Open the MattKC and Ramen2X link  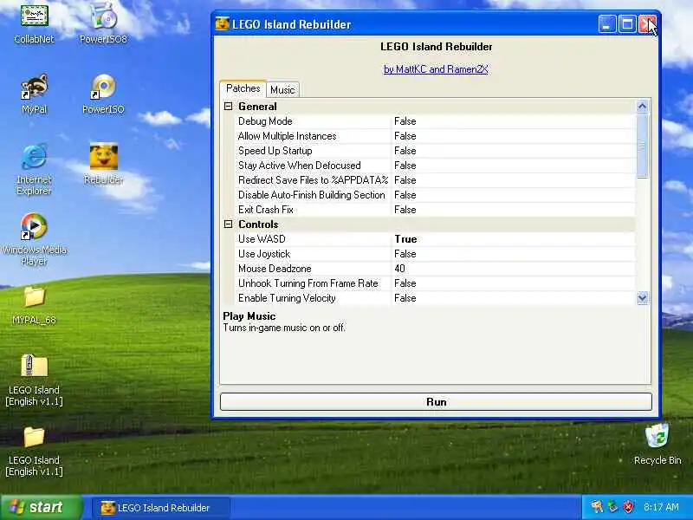tap(436, 69)
